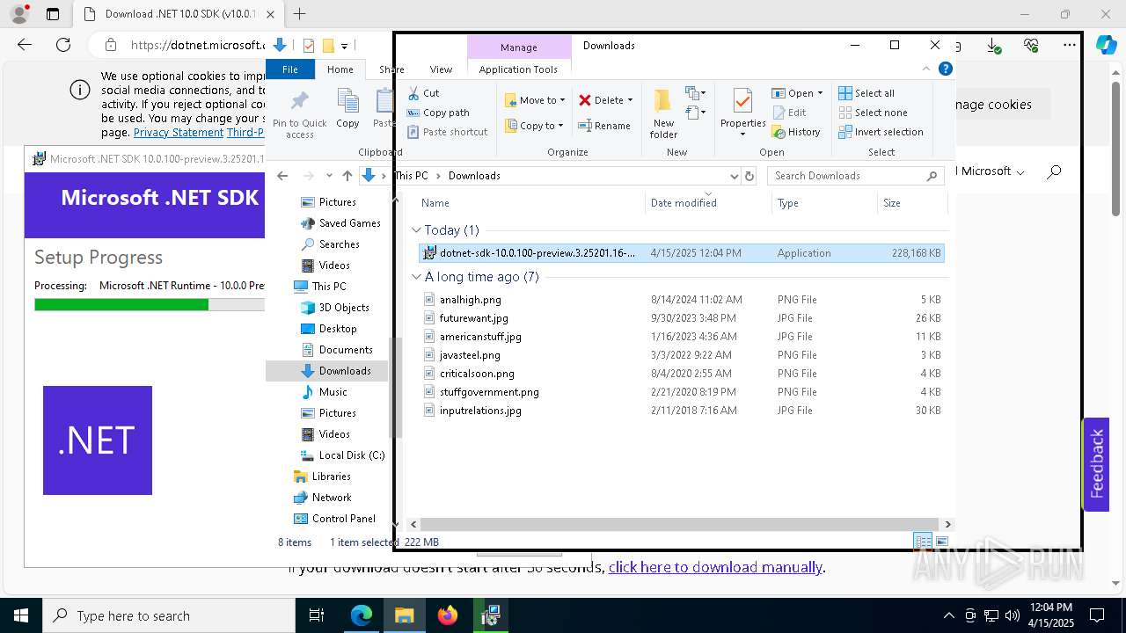1126x633 pixels.
Task: Select inputrelations.jpg file
Action: coord(682,411)
